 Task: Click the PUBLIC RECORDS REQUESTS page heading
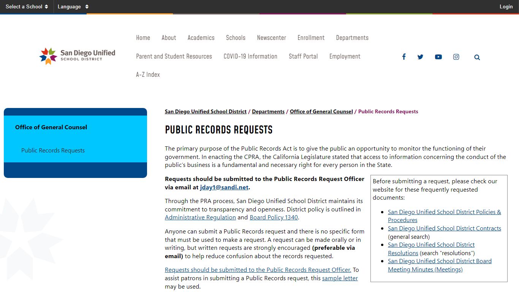[219, 130]
